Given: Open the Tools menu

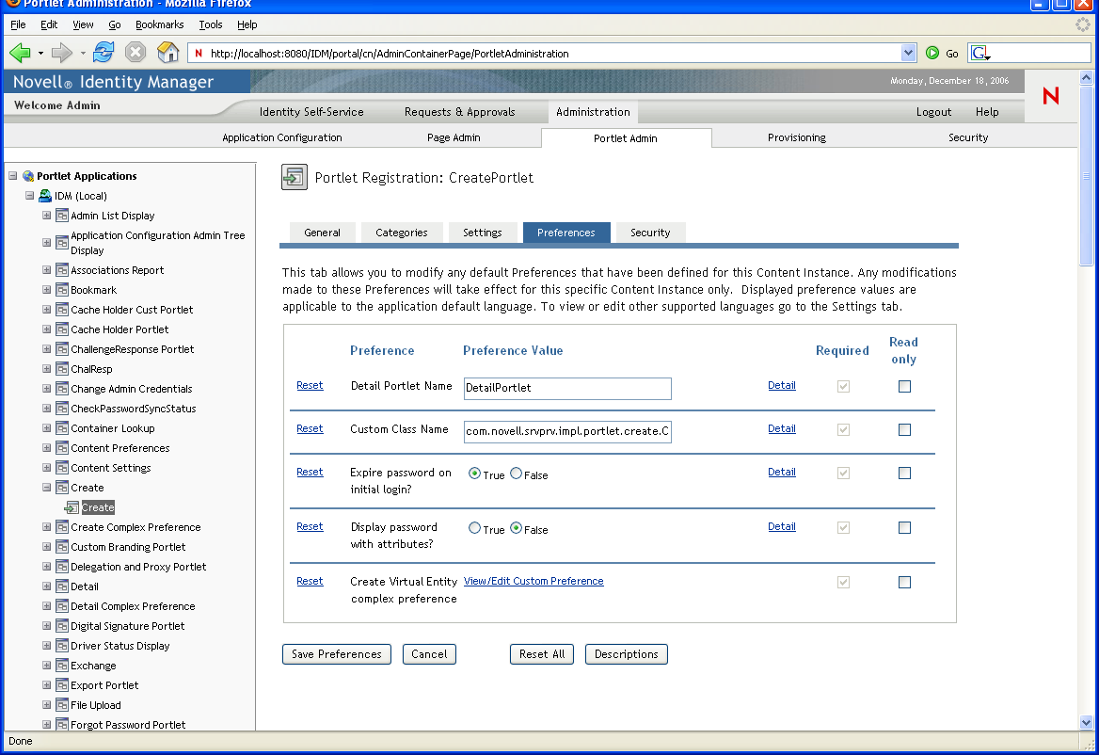Looking at the screenshot, I should (x=210, y=24).
